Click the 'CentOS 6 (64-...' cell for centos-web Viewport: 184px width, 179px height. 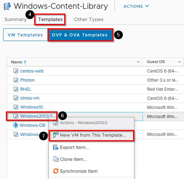pos(163,71)
